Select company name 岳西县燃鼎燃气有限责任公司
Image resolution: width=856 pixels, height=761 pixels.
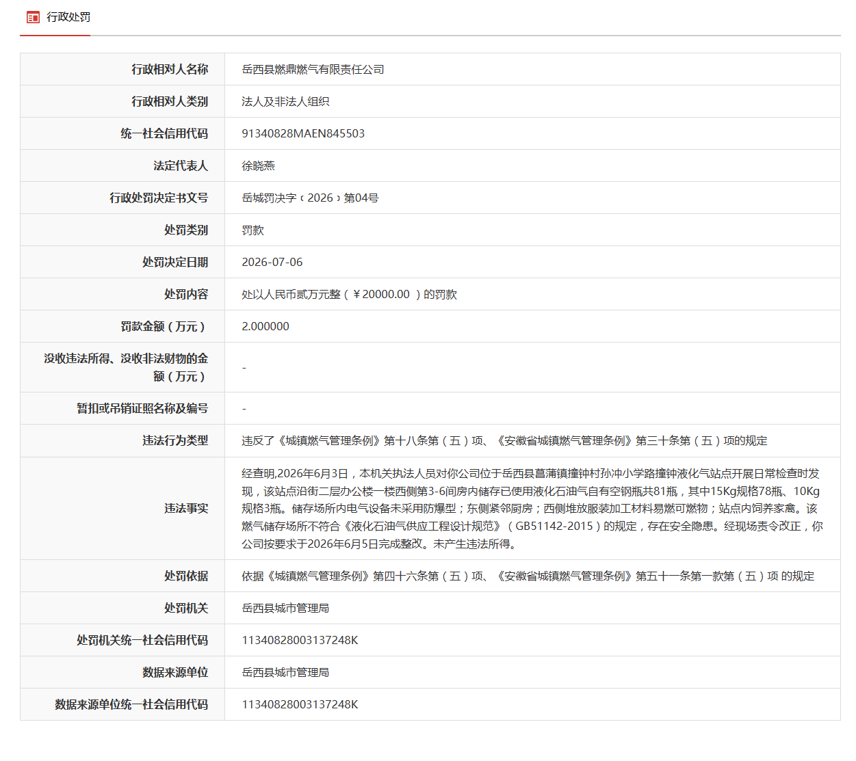click(313, 70)
